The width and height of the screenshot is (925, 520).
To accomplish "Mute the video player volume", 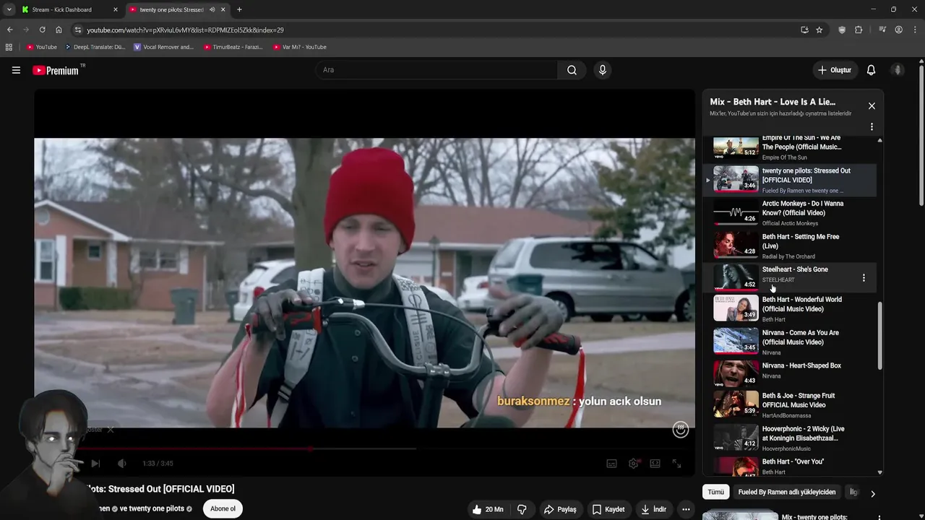I will point(121,464).
